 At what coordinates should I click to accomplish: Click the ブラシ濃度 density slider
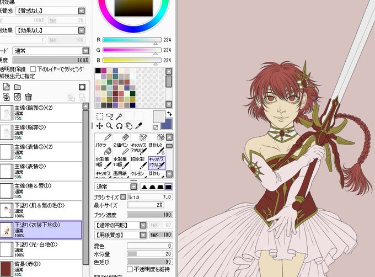[x=150, y=215]
